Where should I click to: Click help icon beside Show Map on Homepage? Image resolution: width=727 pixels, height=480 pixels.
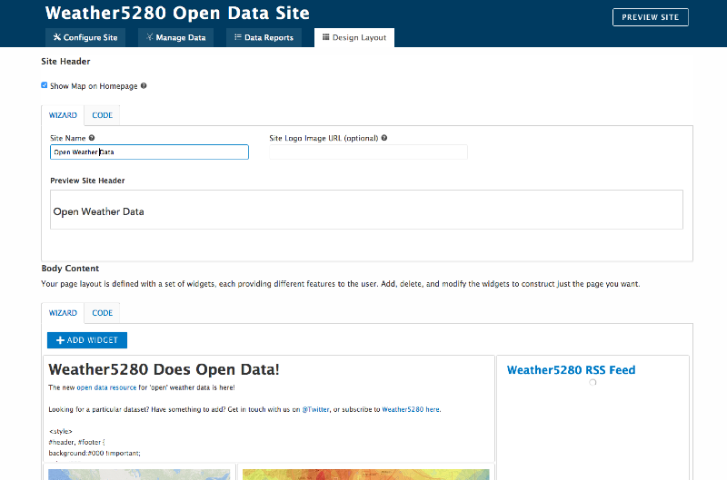[x=144, y=85]
